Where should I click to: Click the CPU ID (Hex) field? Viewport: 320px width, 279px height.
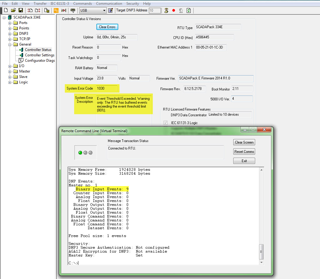(x=214, y=37)
